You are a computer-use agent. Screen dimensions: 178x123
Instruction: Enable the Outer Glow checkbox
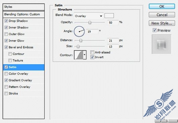[x=6, y=34]
